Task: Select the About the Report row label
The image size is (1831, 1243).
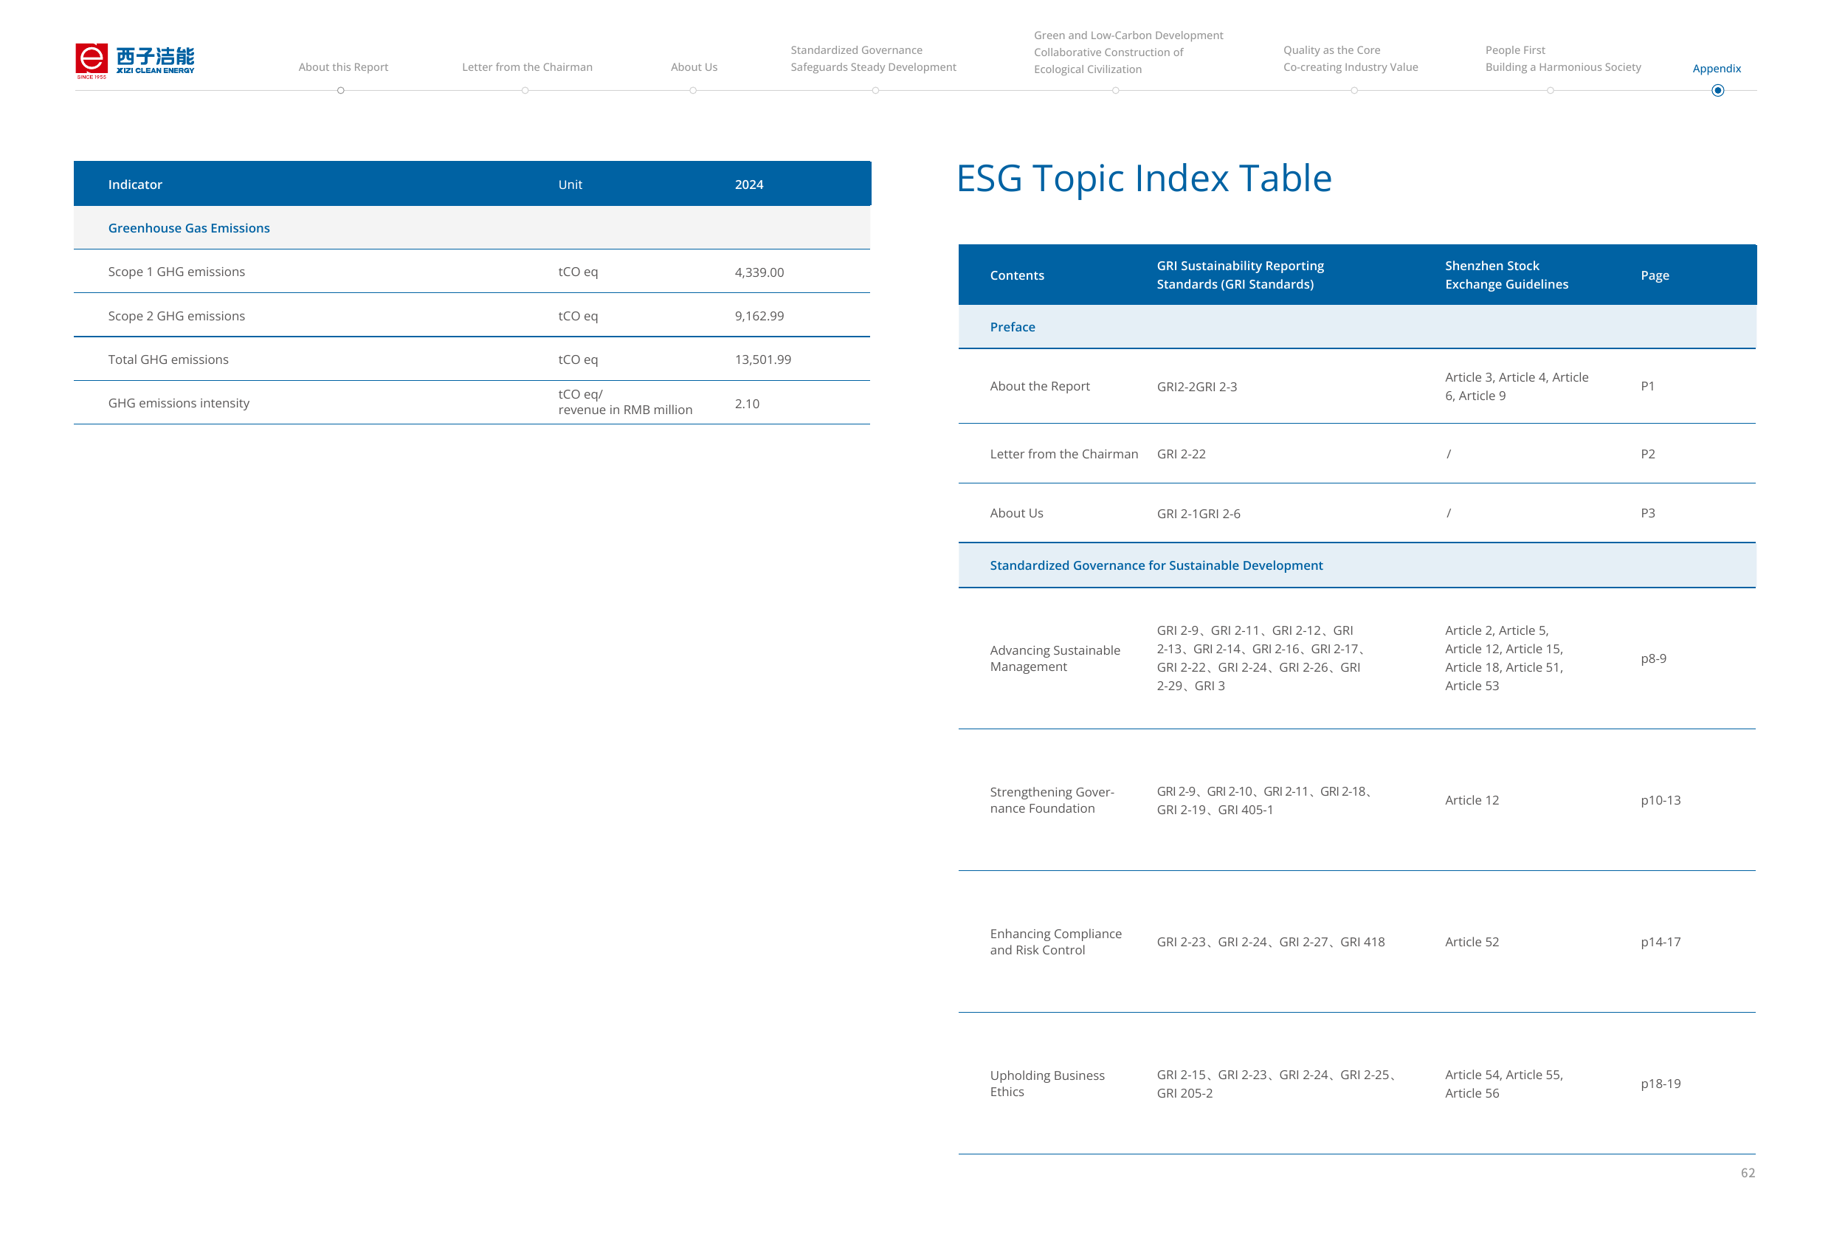Action: [x=1040, y=386]
